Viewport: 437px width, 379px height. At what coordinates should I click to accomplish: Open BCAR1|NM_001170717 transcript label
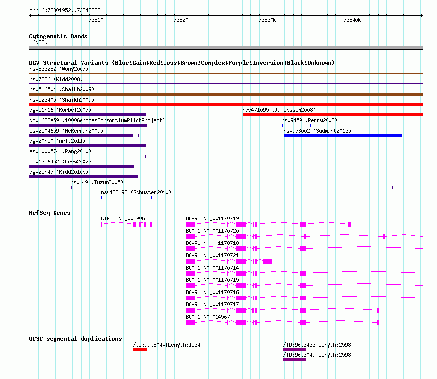(x=213, y=304)
